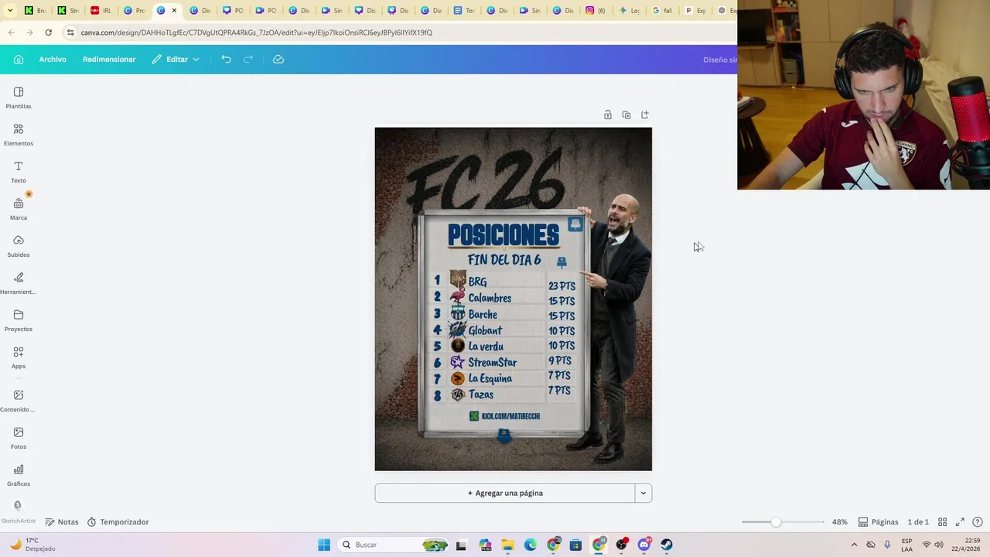
Task: Toggle the Páginas view
Action: 878,522
